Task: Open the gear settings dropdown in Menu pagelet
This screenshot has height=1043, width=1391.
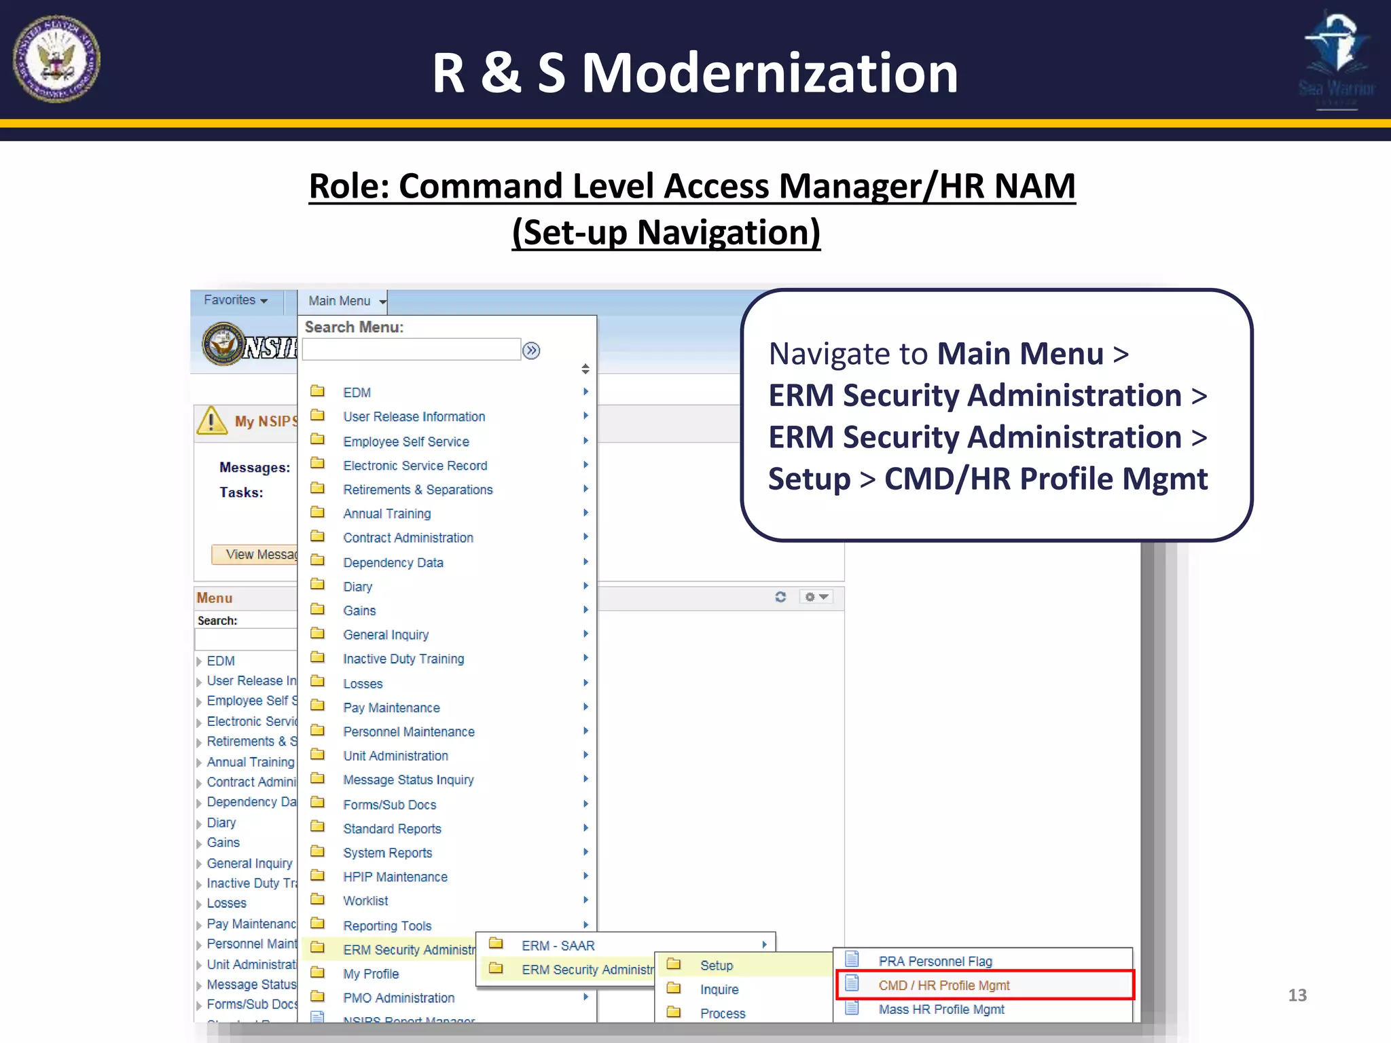Action: coord(816,597)
